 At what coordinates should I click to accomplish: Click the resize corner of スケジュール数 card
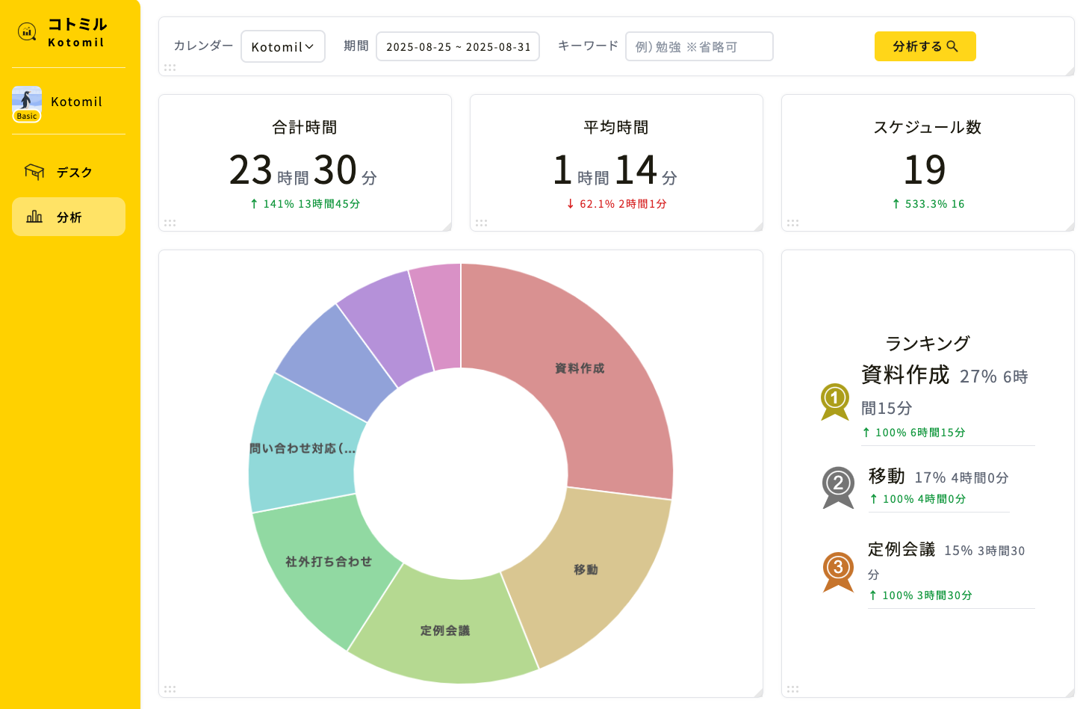(x=1070, y=226)
